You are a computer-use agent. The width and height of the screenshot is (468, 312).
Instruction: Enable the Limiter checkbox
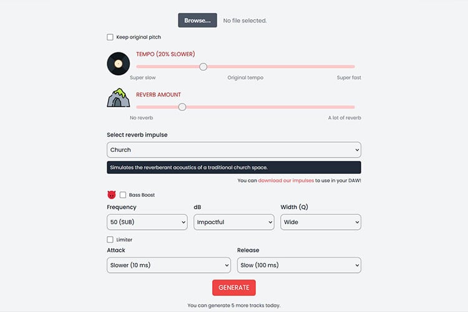(x=110, y=240)
